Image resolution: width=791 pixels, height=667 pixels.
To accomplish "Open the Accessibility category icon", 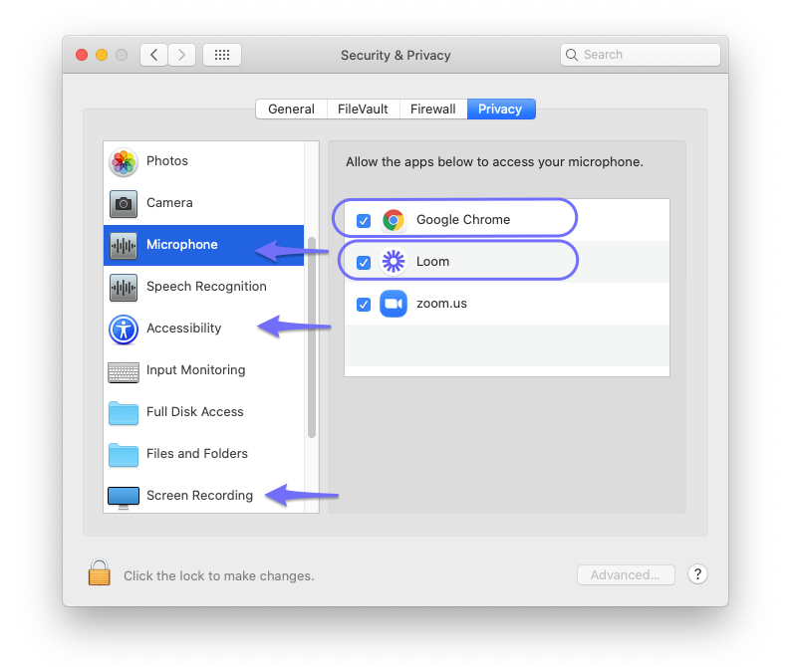I will pyautogui.click(x=124, y=330).
